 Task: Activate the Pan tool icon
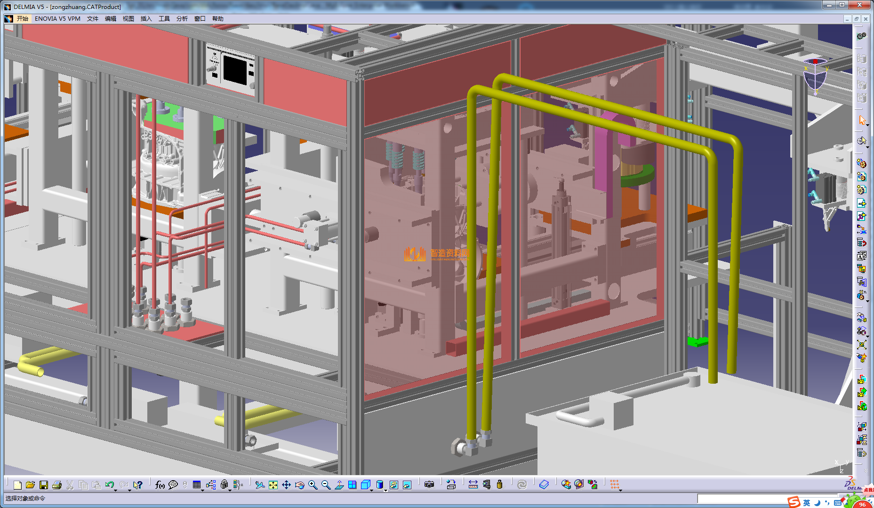point(286,485)
